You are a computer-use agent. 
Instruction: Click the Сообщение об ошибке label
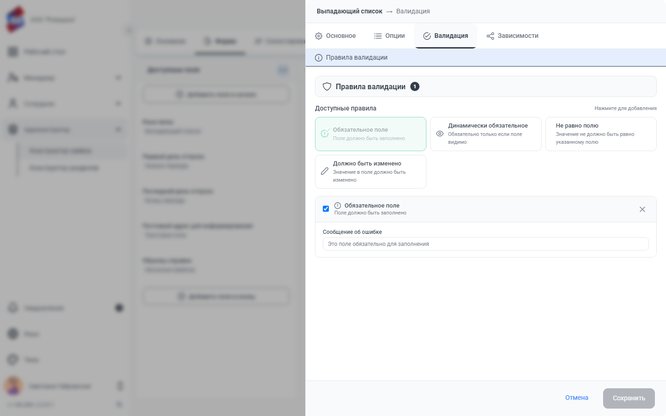[x=352, y=232]
